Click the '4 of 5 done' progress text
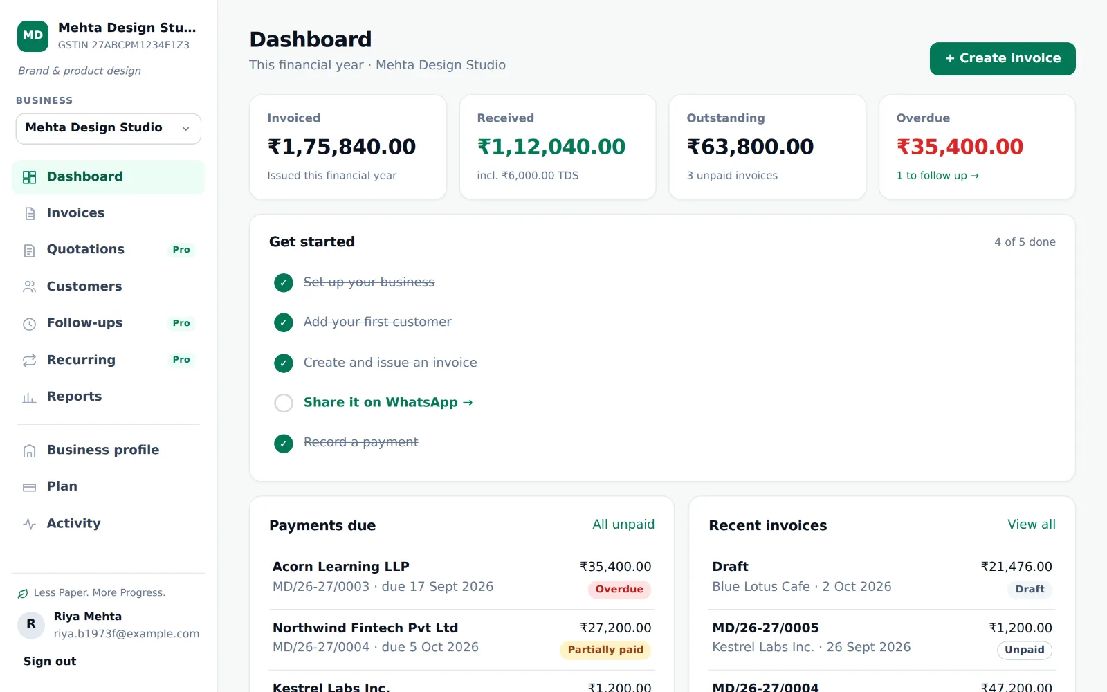The image size is (1107, 692). [1025, 242]
